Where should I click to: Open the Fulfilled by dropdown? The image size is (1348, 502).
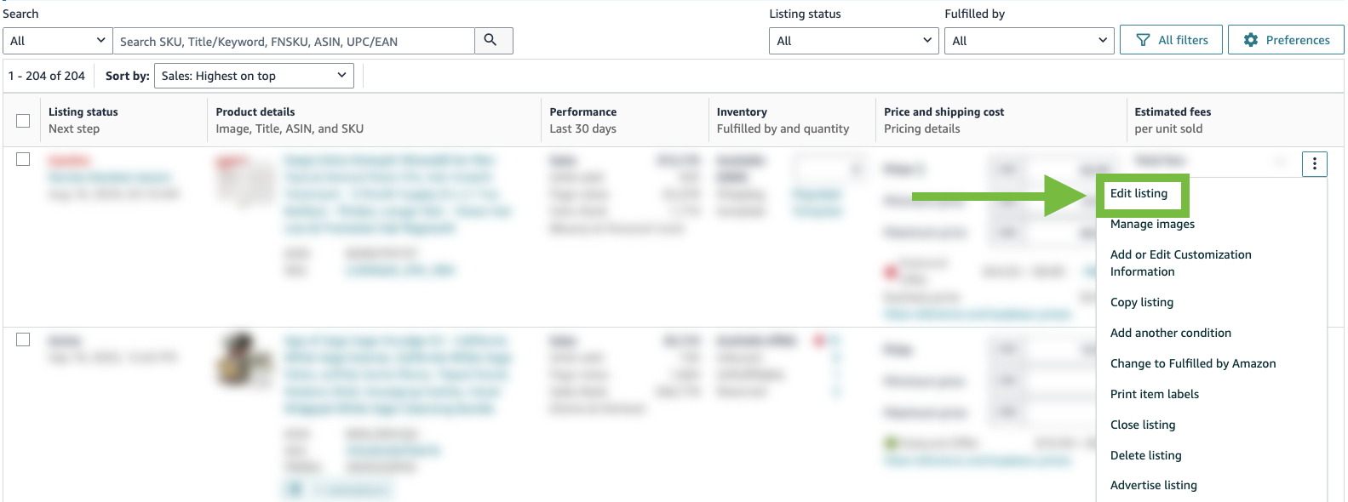(1029, 41)
